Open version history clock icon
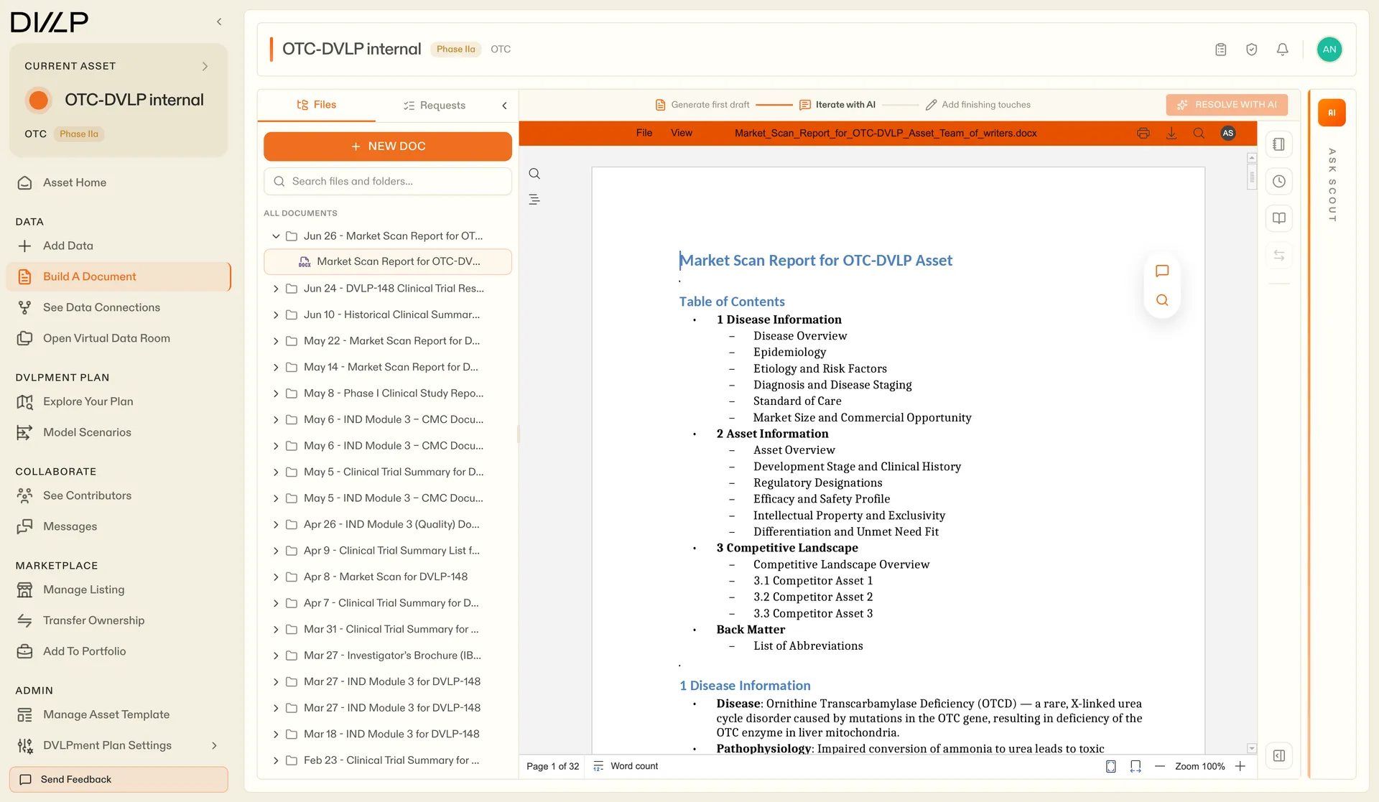This screenshot has height=802, width=1379. (1278, 182)
